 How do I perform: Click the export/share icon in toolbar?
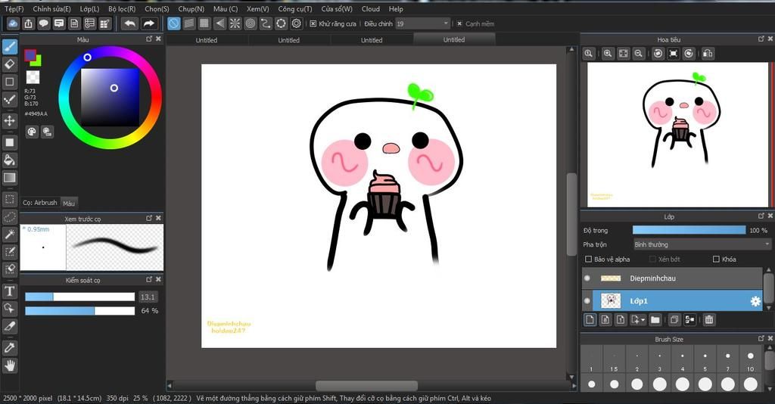point(28,23)
